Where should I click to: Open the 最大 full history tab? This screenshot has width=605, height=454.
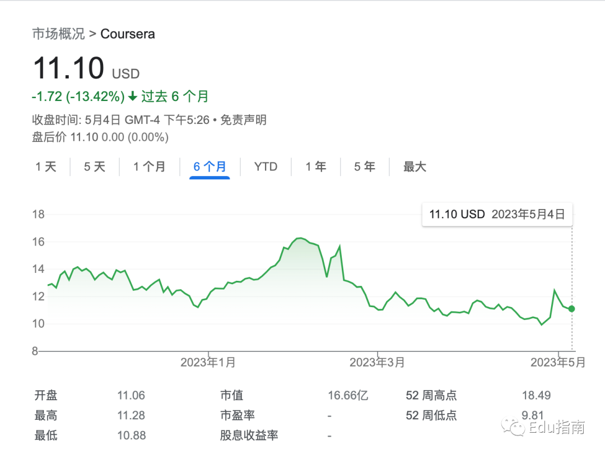(x=415, y=166)
